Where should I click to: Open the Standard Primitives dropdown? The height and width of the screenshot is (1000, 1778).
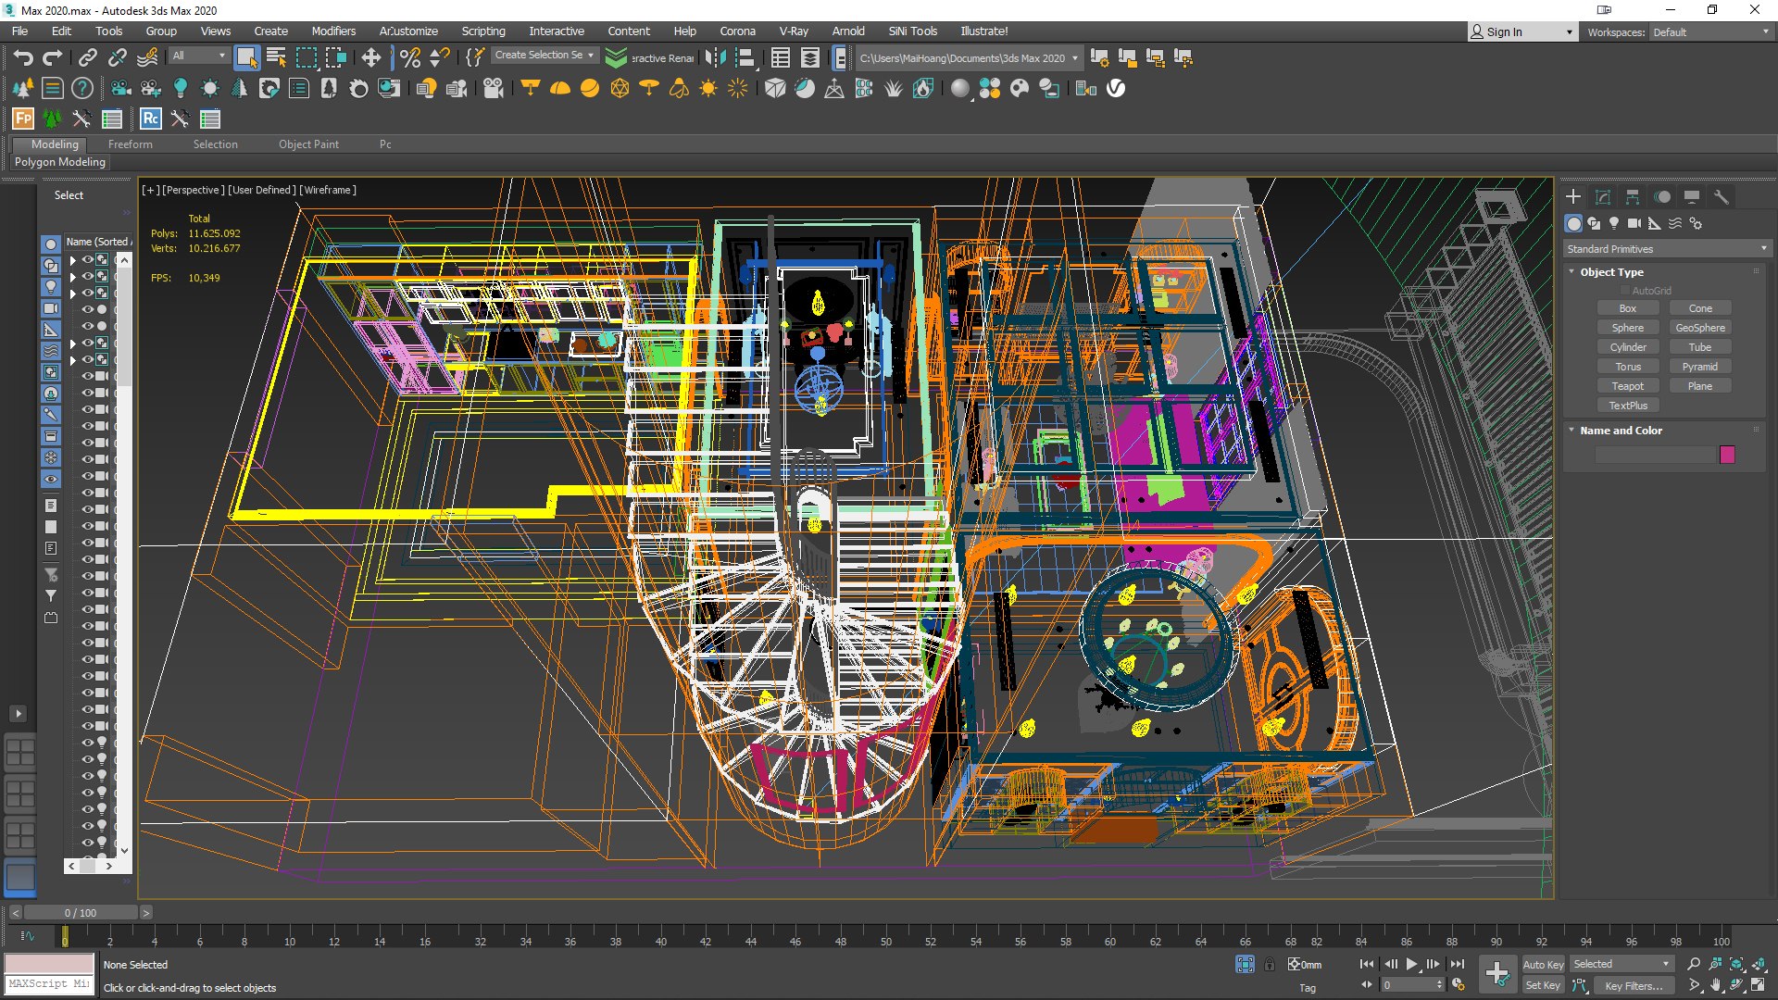pyautogui.click(x=1667, y=249)
